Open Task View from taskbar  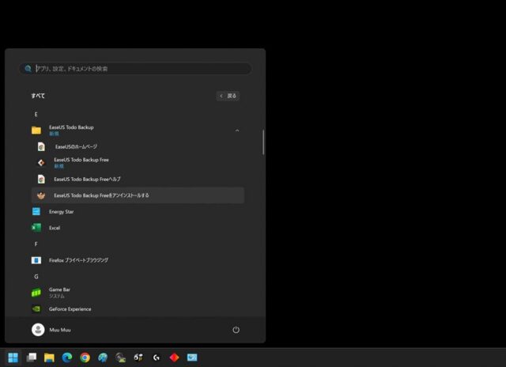point(32,358)
